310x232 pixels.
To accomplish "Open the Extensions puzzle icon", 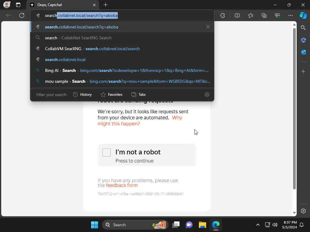I will 223,15.
